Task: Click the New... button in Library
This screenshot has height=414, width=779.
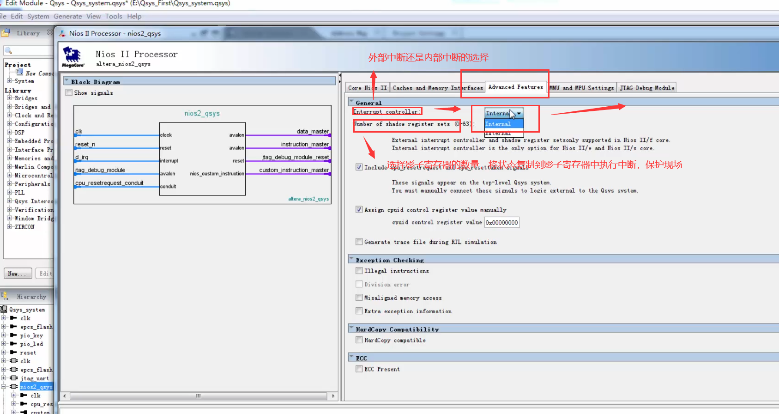Action: (x=18, y=274)
